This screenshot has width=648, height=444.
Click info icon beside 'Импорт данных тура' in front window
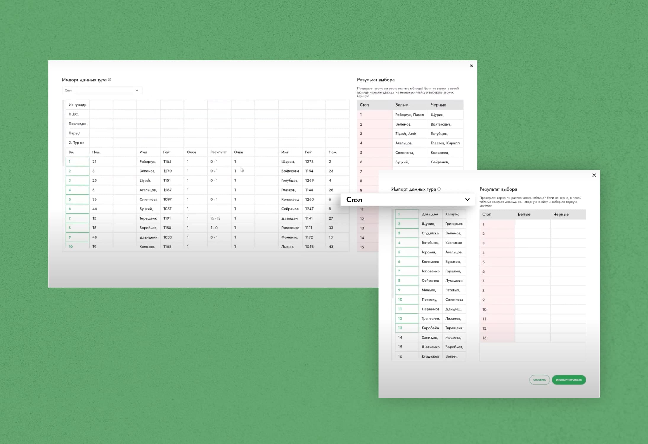[439, 189]
